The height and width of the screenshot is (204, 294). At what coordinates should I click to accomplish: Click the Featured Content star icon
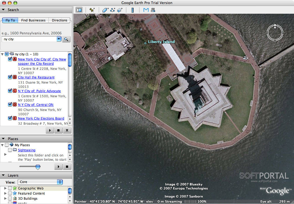pyautogui.click(x=15, y=193)
